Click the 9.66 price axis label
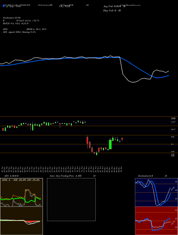Screen dimensions: 178x235 coord(173,137)
